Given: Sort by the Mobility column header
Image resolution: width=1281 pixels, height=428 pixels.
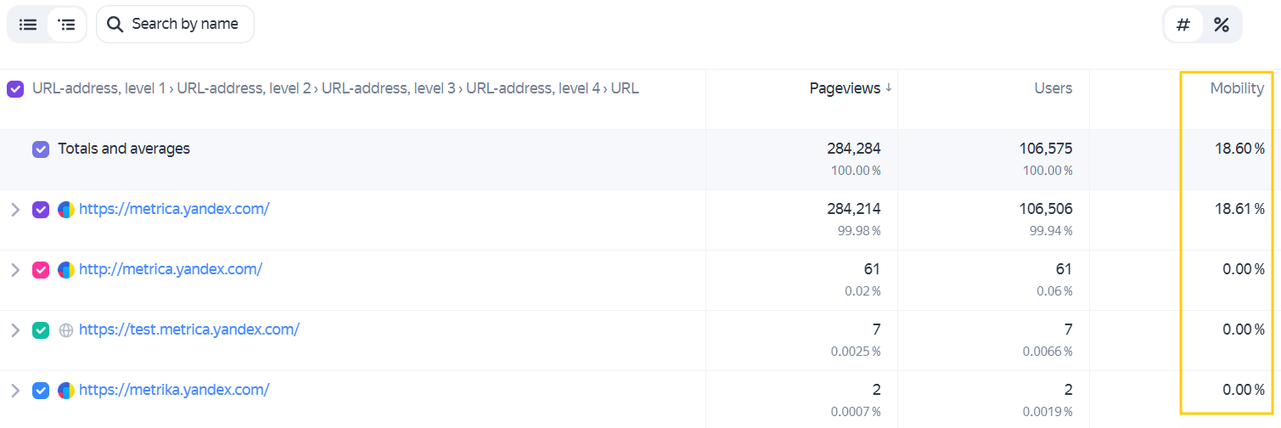Looking at the screenshot, I should (1237, 88).
